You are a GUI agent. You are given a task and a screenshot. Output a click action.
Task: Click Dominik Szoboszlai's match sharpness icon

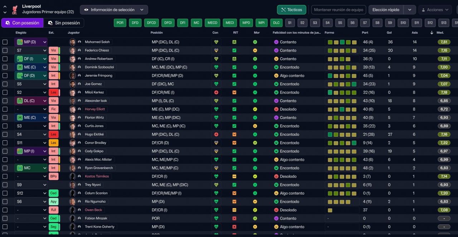coord(234,67)
